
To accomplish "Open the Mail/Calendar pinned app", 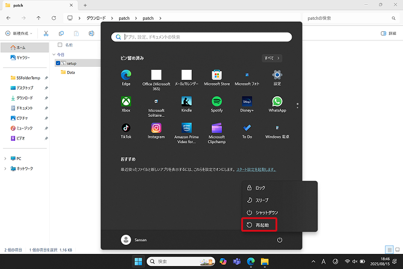I will [x=186, y=78].
